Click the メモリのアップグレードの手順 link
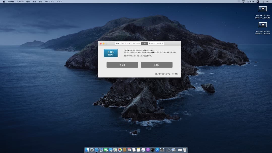 coord(166,73)
